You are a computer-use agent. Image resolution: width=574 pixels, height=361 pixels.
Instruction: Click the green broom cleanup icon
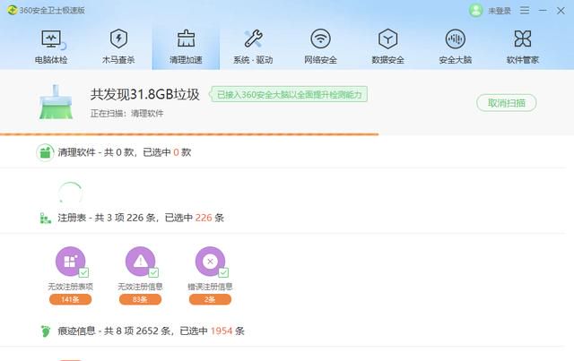tap(56, 102)
